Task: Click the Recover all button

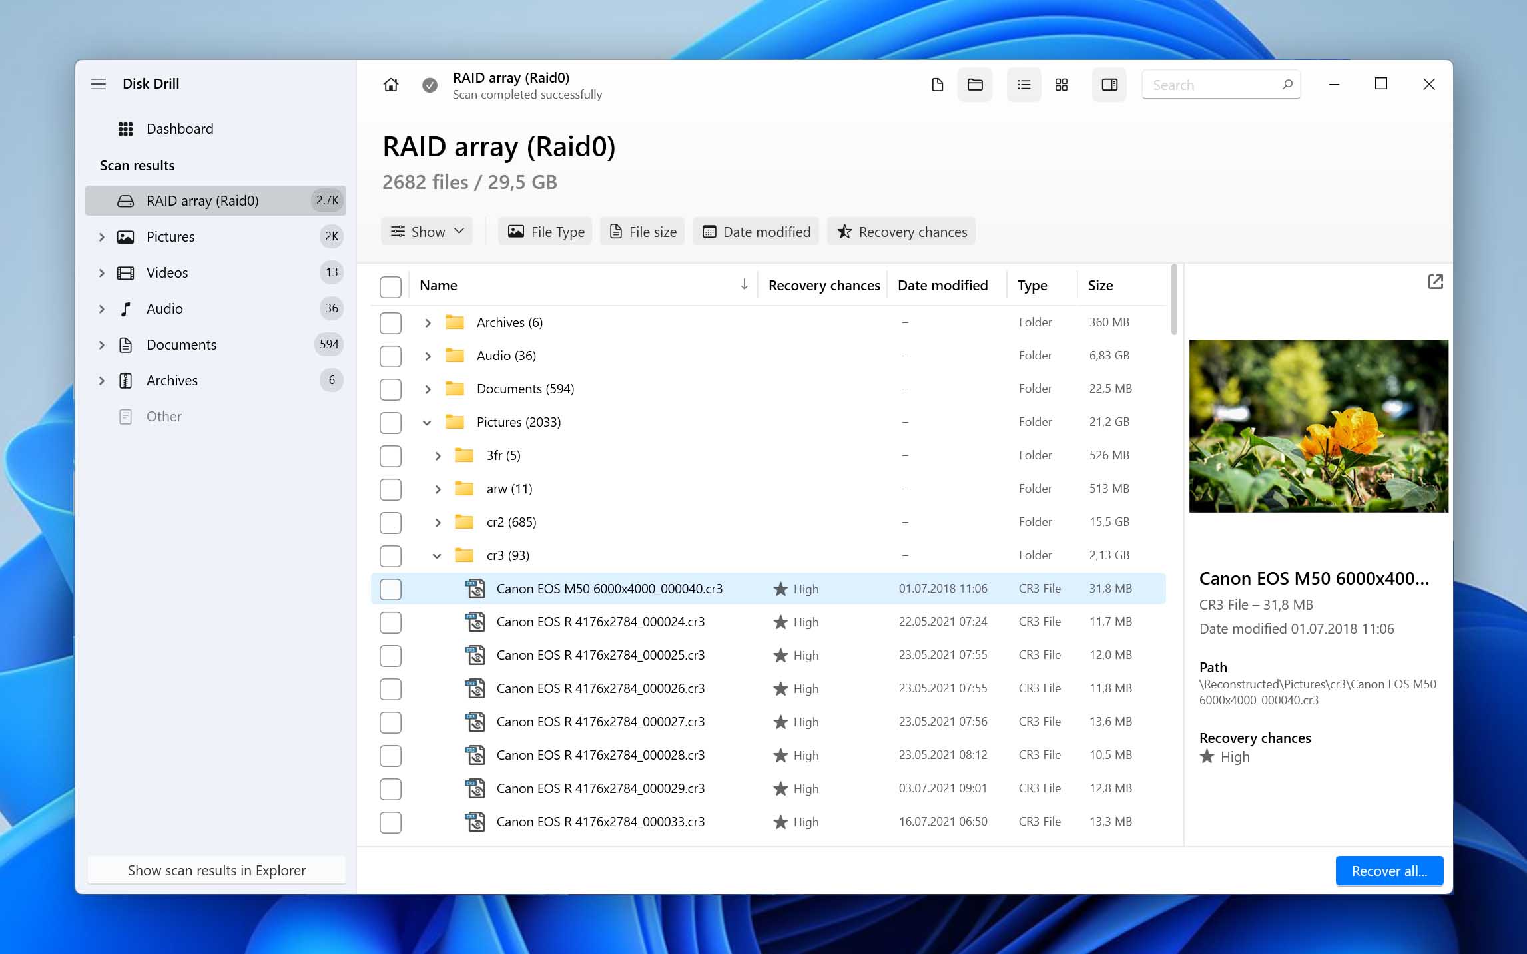Action: [x=1390, y=871]
